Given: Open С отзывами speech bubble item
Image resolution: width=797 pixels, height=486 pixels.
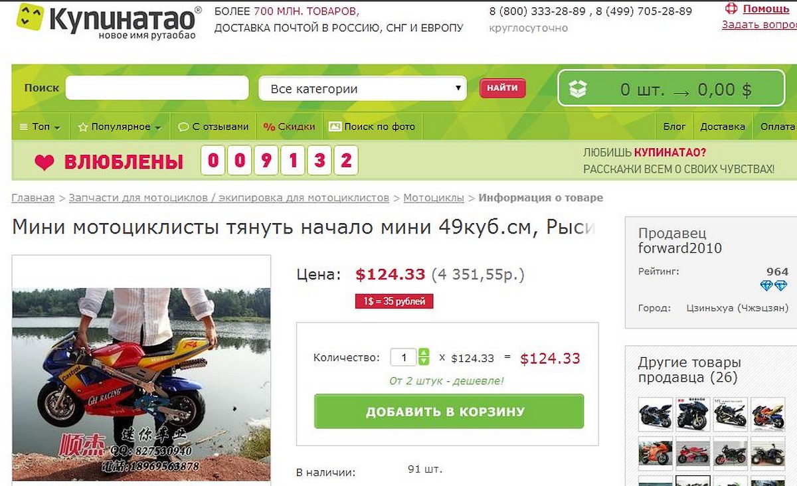Looking at the screenshot, I should (x=213, y=126).
